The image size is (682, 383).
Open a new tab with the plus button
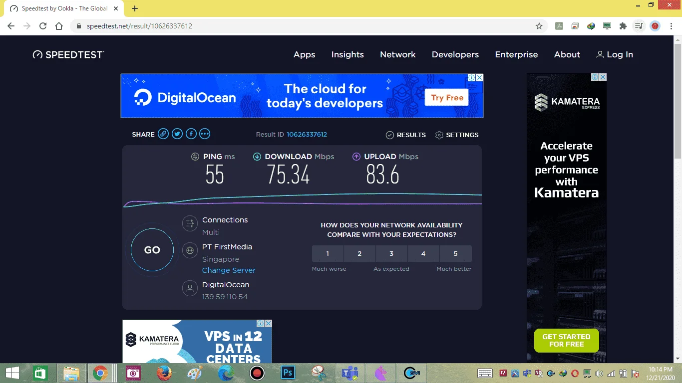[135, 8]
